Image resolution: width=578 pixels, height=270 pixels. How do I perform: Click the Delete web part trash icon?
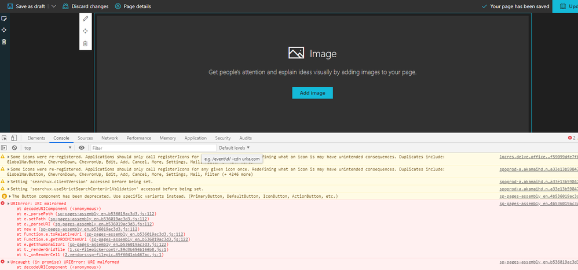(85, 43)
